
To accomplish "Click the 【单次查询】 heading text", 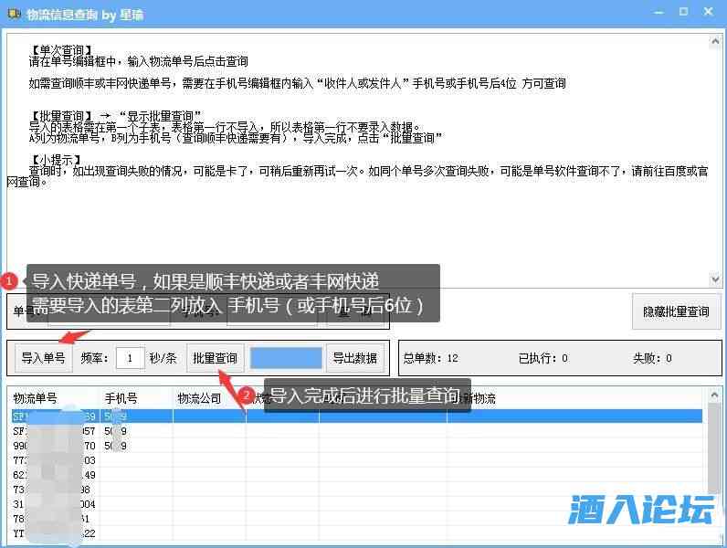I will [62, 49].
